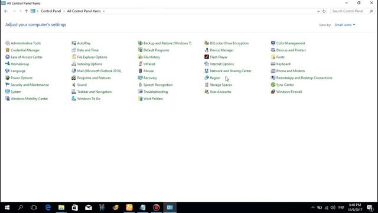The width and height of the screenshot is (378, 213).
Task: Open the Windows Firewall icon
Action: coord(273,92)
